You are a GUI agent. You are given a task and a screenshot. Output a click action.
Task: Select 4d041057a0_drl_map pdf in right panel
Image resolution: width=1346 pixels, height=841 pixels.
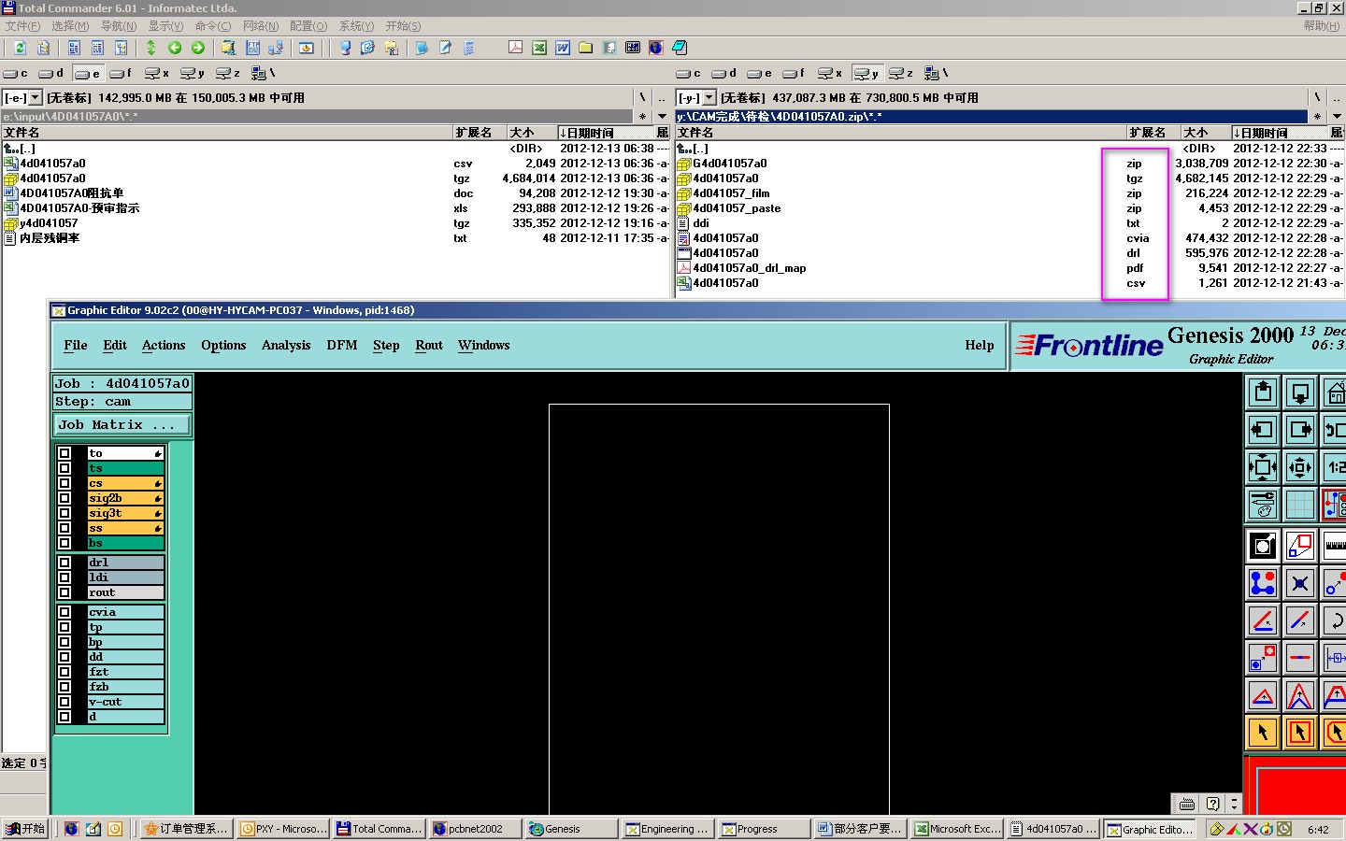click(x=750, y=268)
